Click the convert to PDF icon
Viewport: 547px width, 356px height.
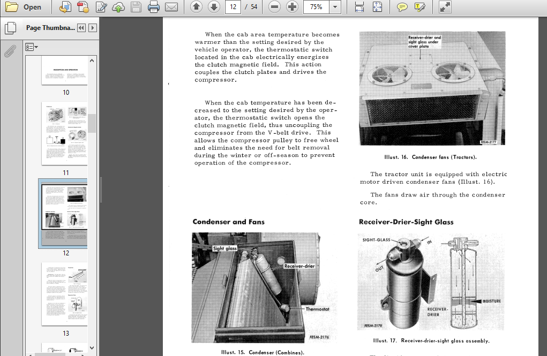pos(65,7)
